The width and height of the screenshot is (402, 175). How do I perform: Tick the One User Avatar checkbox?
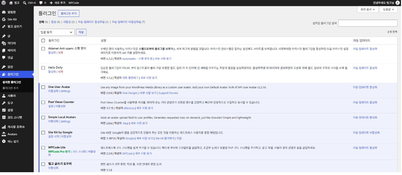[43, 87]
